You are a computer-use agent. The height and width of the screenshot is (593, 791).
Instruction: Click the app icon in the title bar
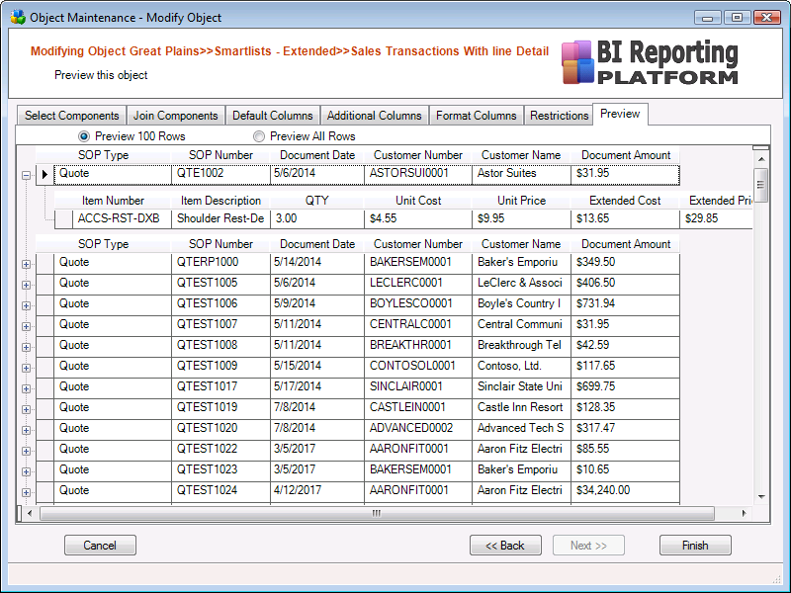pyautogui.click(x=18, y=18)
